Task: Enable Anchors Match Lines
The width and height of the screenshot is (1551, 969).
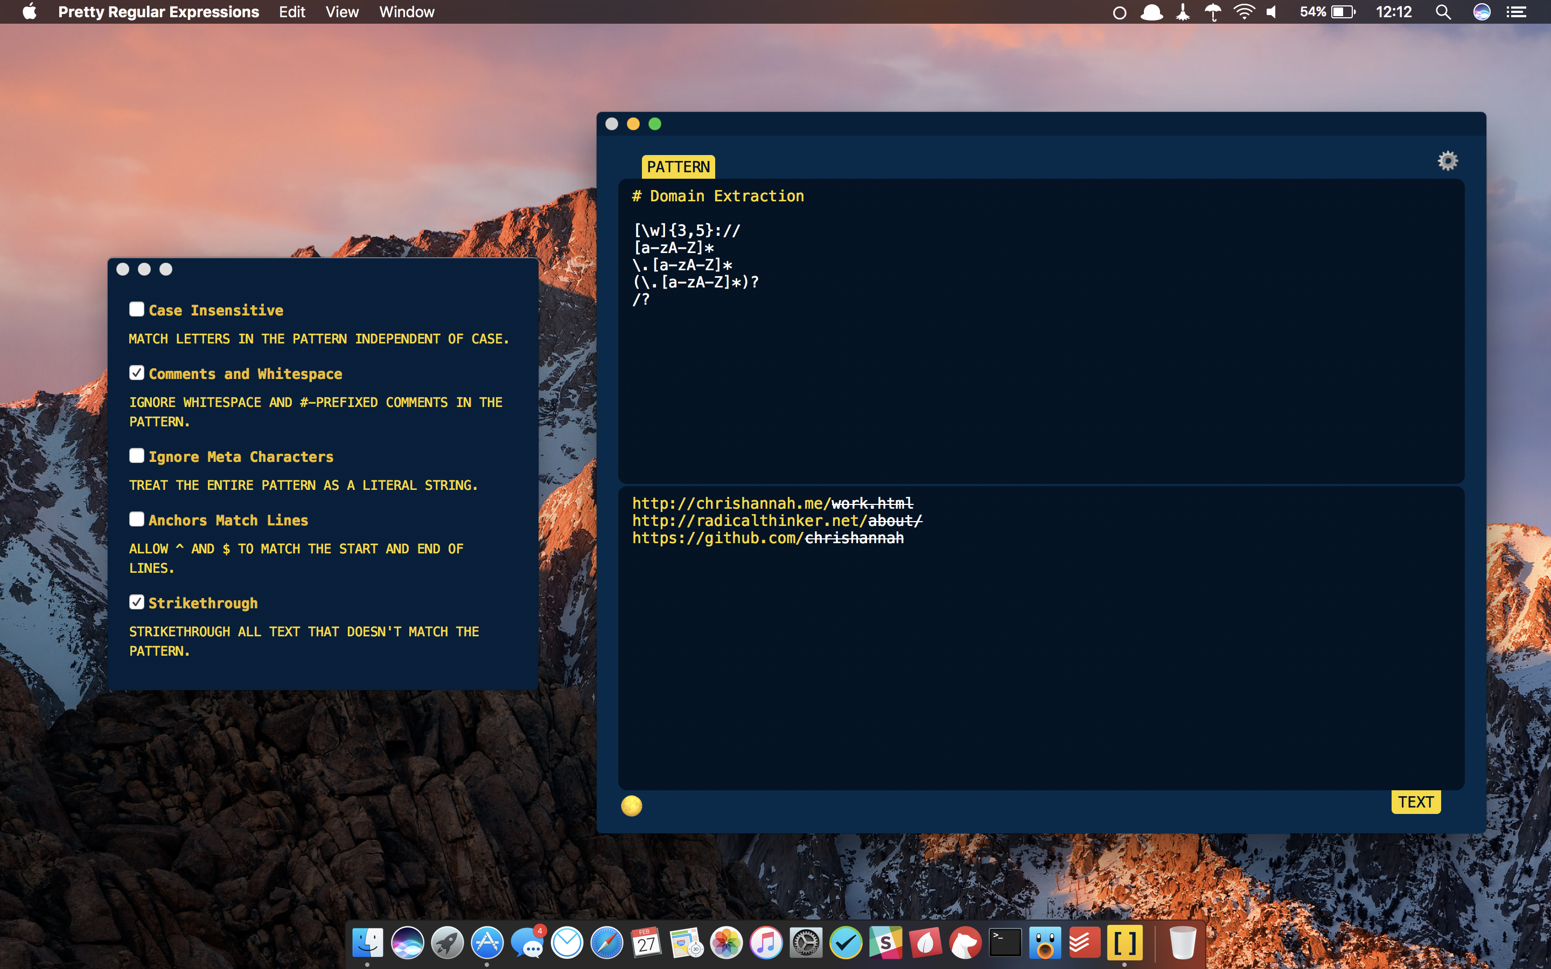Action: [x=136, y=518]
